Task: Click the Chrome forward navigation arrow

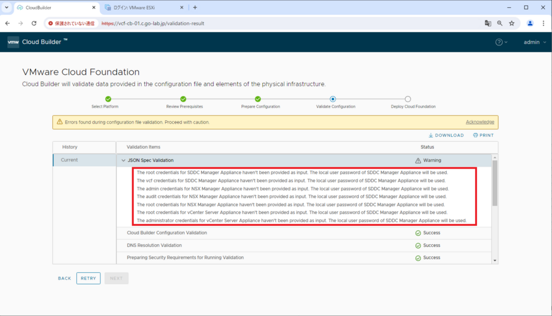Action: click(x=20, y=23)
